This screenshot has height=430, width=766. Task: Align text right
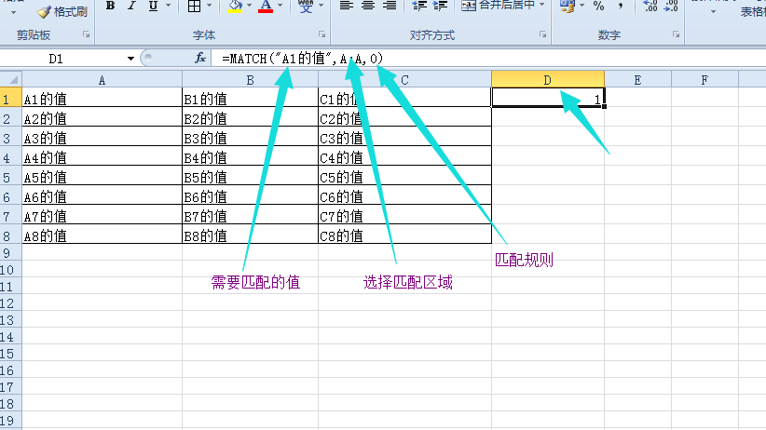(390, 6)
